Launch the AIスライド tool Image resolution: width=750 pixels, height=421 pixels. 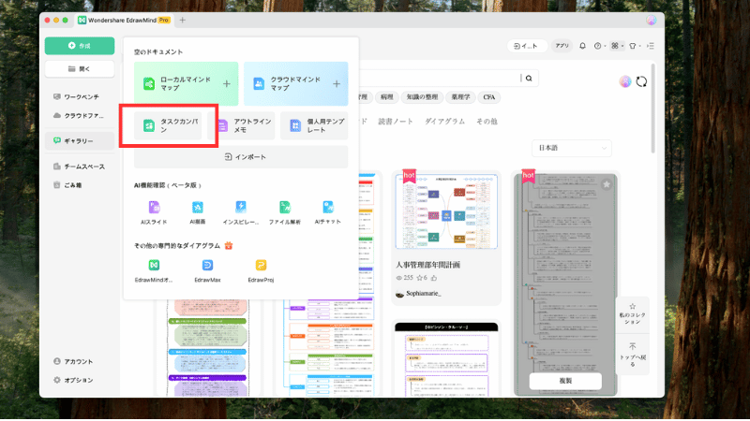tap(154, 213)
